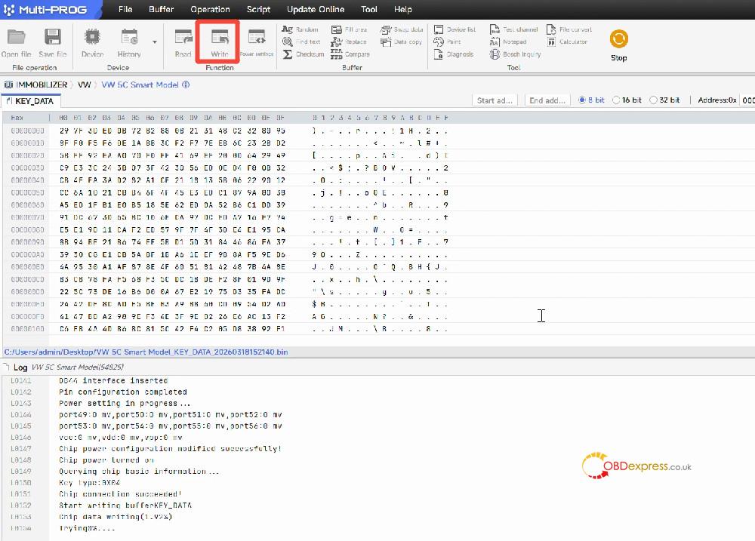Click the Start address button
The width and height of the screenshot is (755, 541).
495,100
